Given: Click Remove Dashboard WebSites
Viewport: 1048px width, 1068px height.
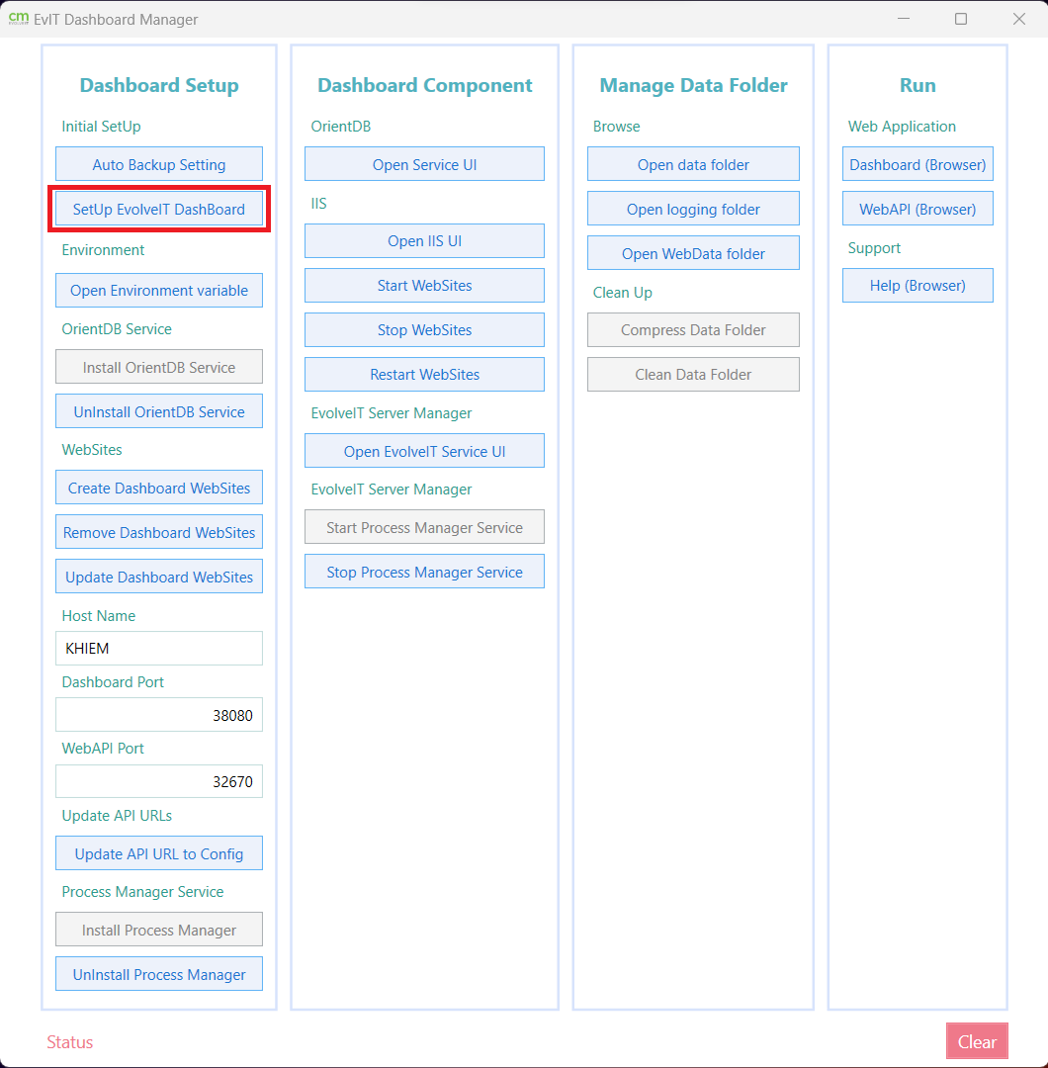Looking at the screenshot, I should tap(158, 531).
